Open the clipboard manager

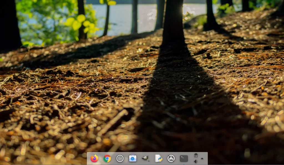[x=196, y=156]
